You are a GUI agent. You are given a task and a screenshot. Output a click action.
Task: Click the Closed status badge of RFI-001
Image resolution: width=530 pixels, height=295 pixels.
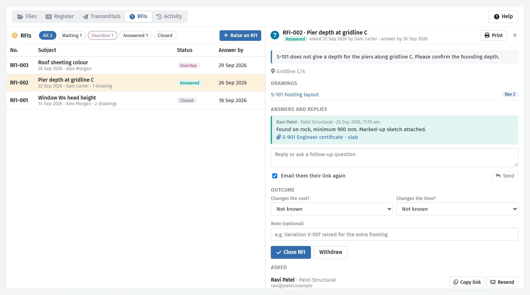point(187,101)
